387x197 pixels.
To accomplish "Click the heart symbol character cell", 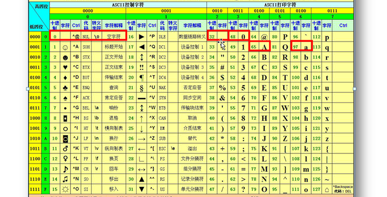I will pyautogui.click(x=65, y=67).
